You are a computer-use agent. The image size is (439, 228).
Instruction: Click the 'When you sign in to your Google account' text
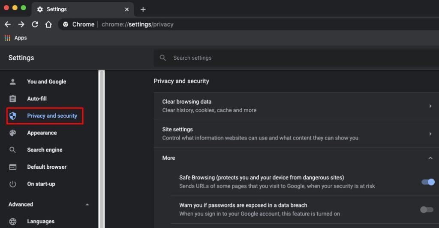tap(259, 214)
